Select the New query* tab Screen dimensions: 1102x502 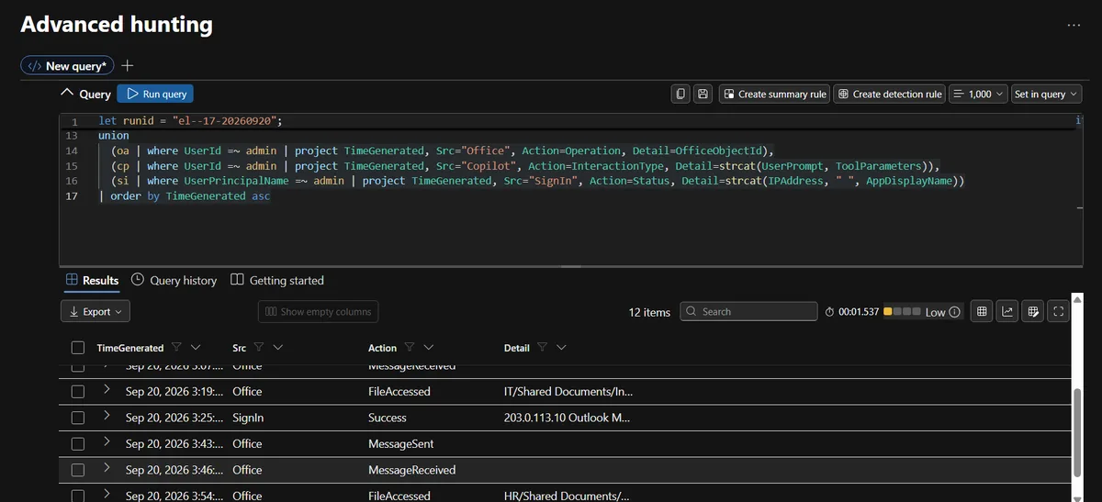point(67,66)
